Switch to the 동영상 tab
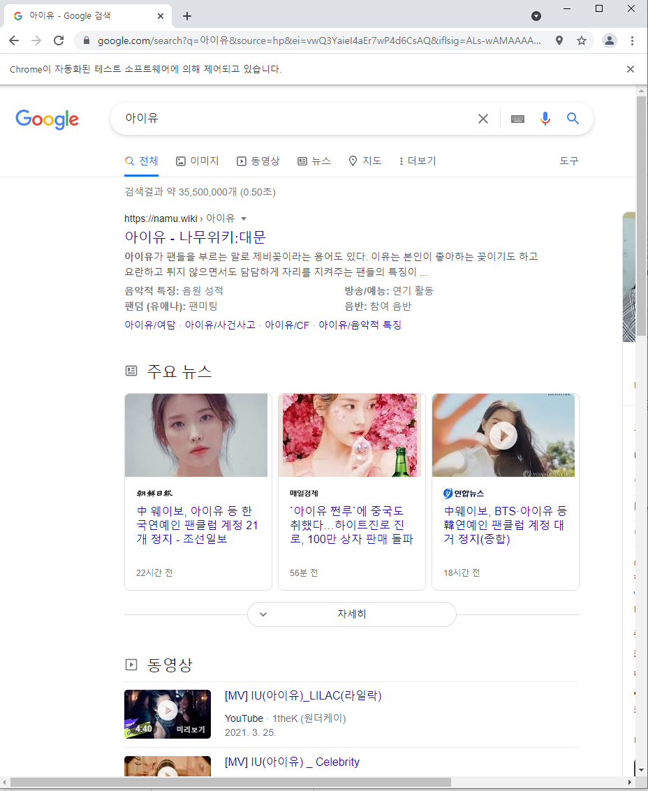This screenshot has height=791, width=648. (x=258, y=161)
